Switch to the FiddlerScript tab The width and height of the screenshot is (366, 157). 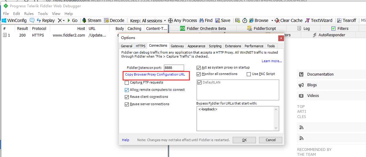(261, 29)
